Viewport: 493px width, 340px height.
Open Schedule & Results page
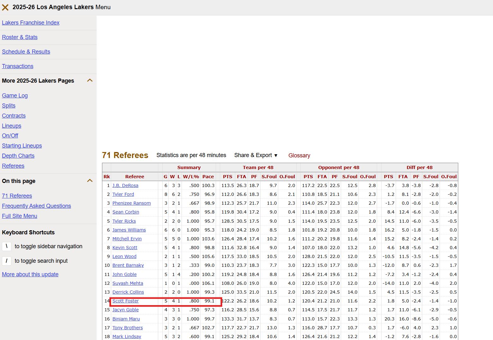coord(26,52)
